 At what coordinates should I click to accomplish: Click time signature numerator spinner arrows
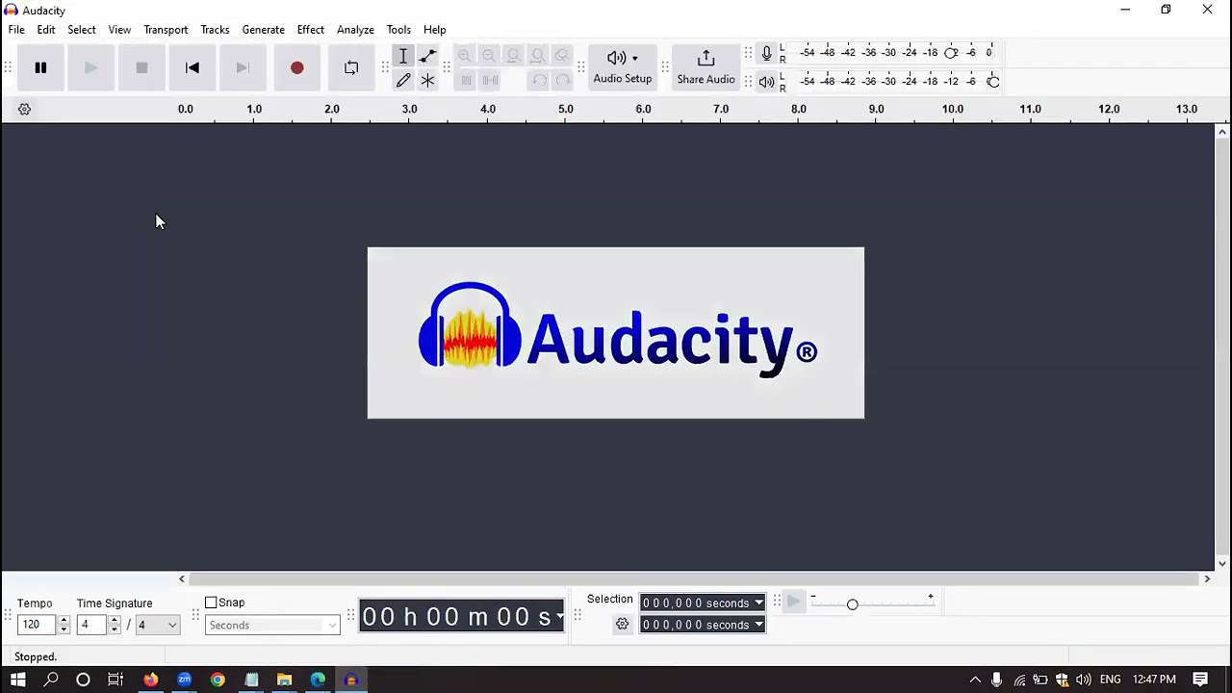tap(114, 625)
